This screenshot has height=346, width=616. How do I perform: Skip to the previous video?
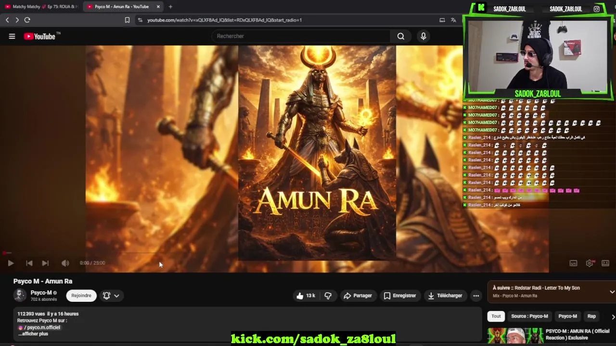[29, 263]
